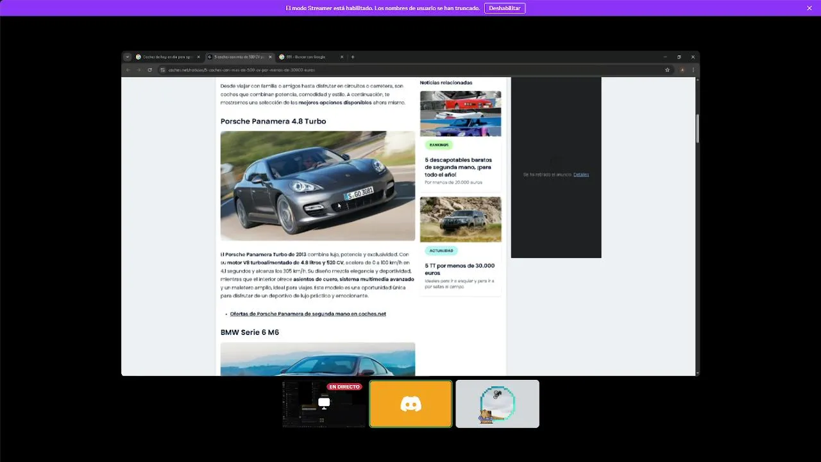The image size is (821, 462).
Task: View site information icon in address bar
Action: tap(163, 69)
